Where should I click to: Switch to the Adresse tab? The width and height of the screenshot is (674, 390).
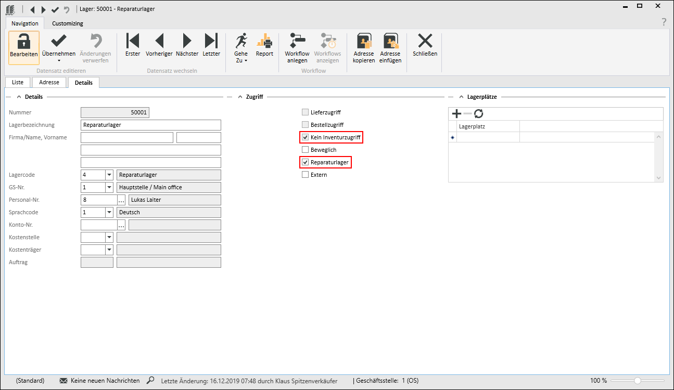(x=49, y=83)
